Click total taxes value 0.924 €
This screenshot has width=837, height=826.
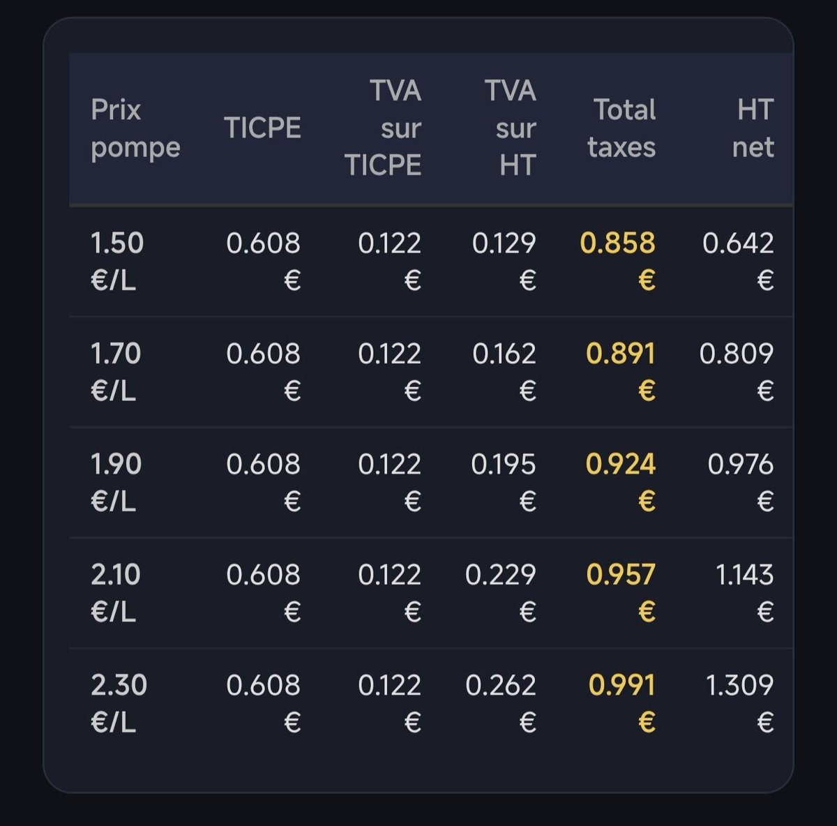tap(621, 482)
